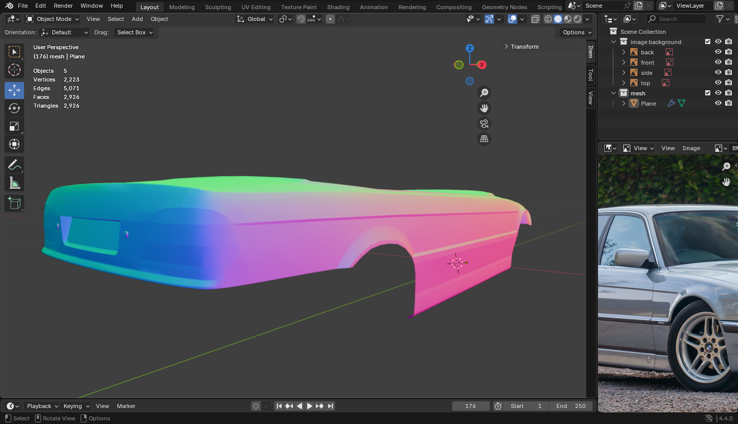The width and height of the screenshot is (738, 424).
Task: Activate the Scale tool
Action: click(14, 126)
